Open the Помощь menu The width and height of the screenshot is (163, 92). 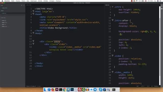pos(58,1)
